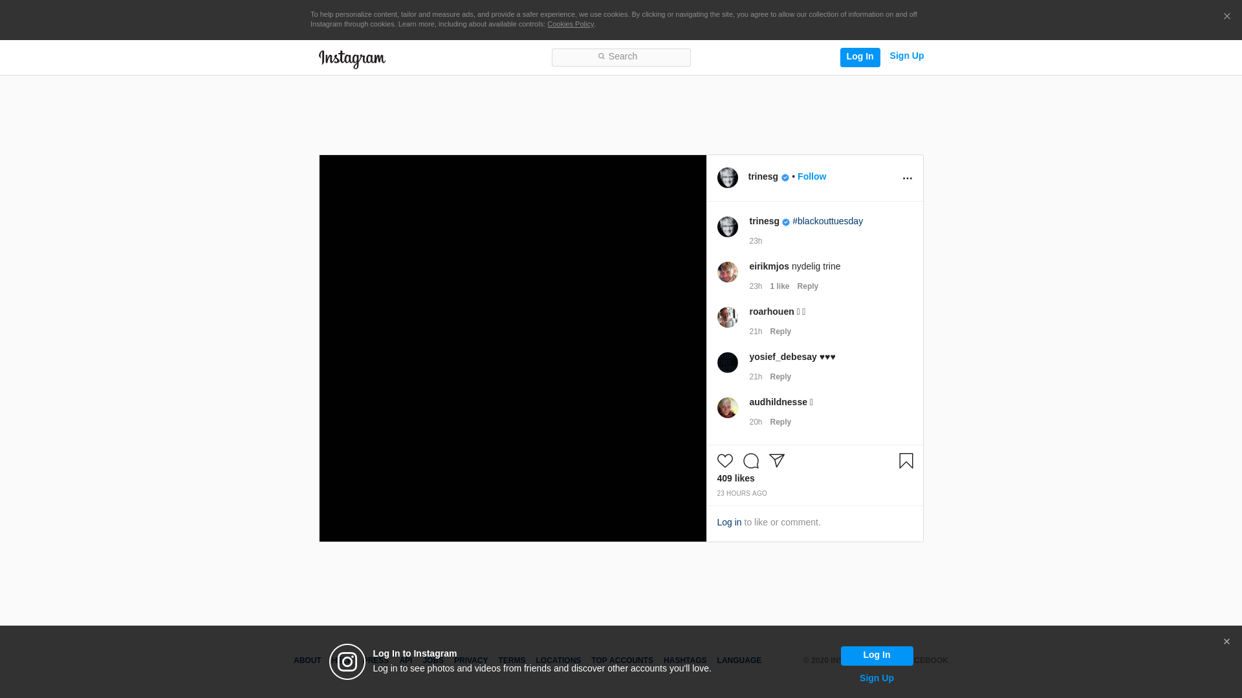Reply to audhildnesse comment

click(x=780, y=422)
